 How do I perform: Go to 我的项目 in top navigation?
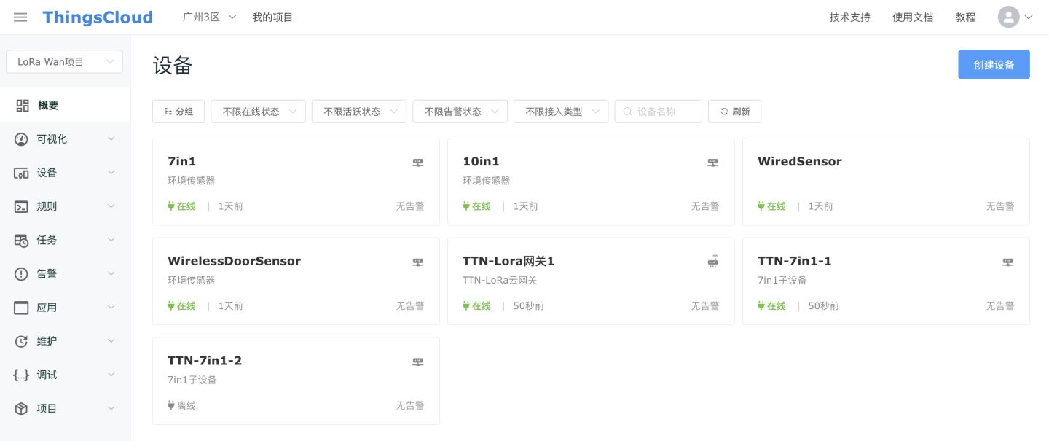[272, 17]
